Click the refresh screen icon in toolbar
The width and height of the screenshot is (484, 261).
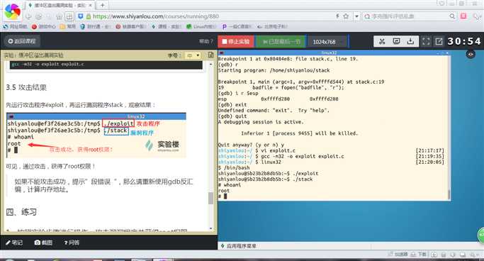[x=396, y=41]
